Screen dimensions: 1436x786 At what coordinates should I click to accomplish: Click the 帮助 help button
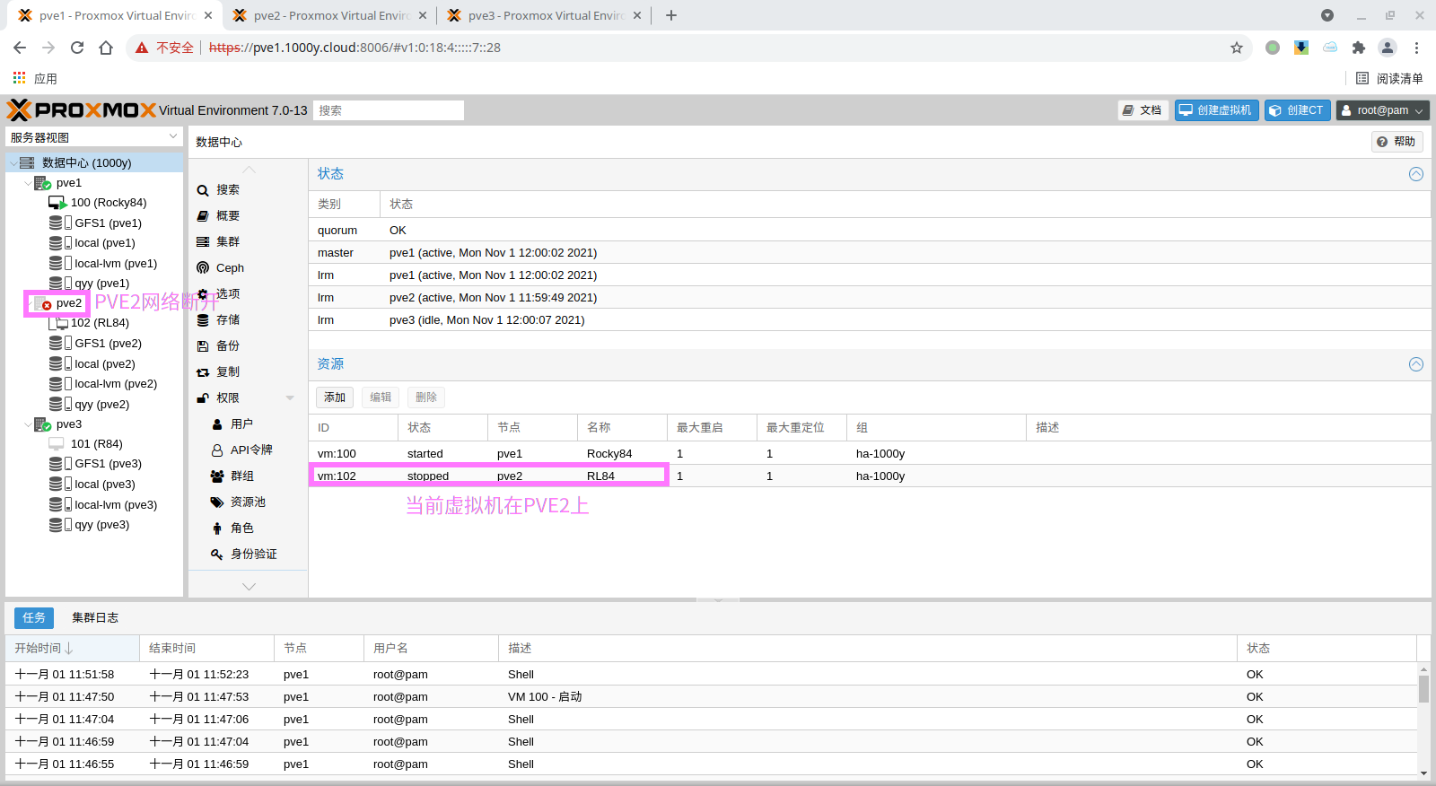(1397, 142)
